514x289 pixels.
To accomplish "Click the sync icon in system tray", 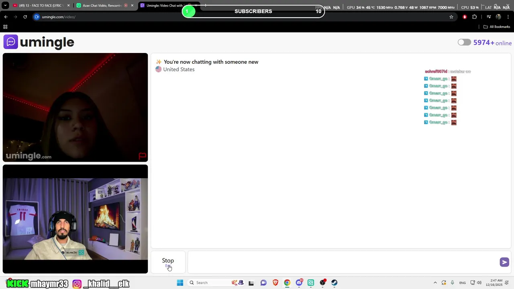I will click(x=444, y=283).
